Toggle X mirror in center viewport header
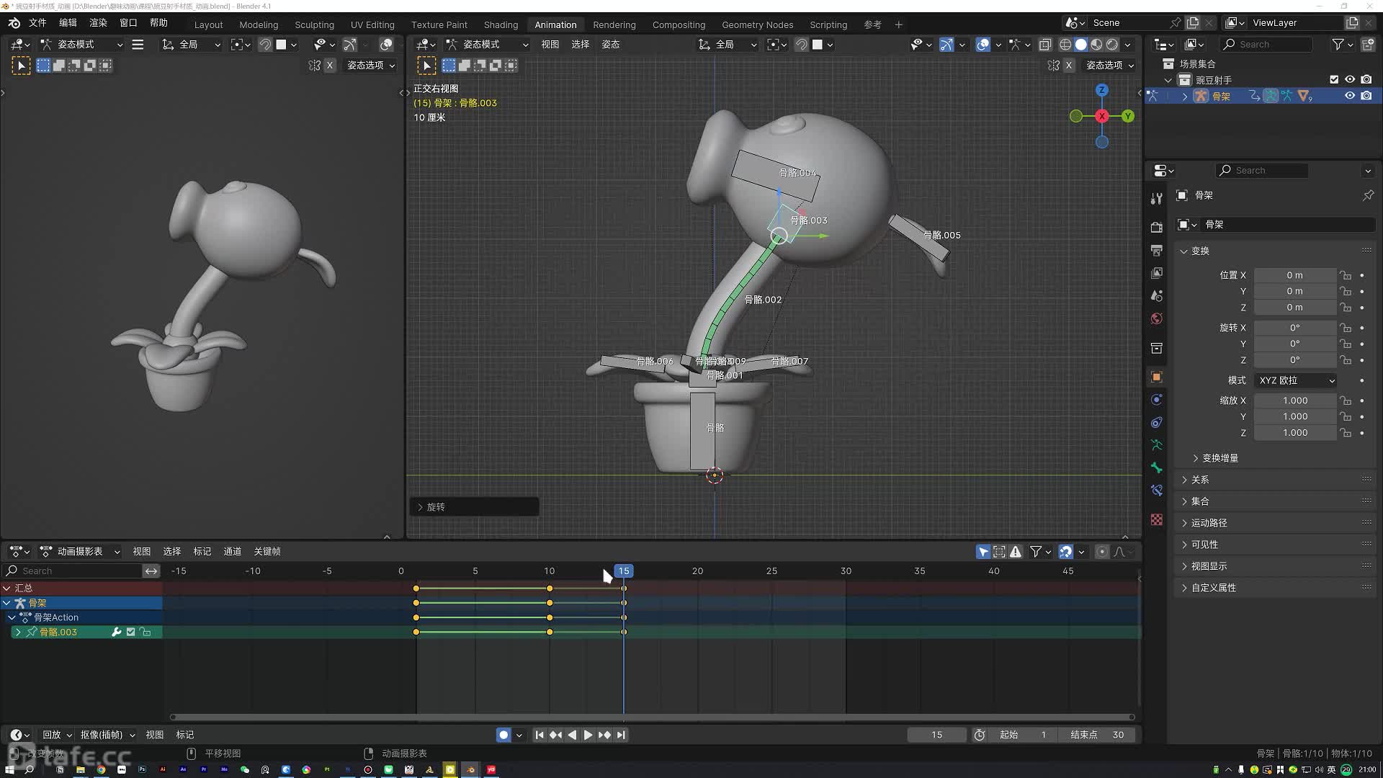Image resolution: width=1383 pixels, height=778 pixels. pos(1069,66)
